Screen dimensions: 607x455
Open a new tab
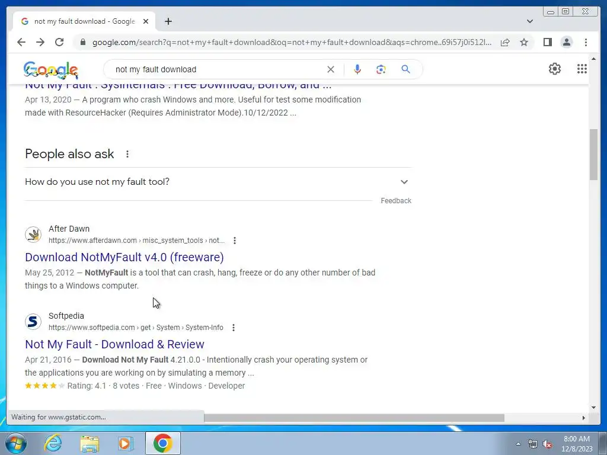pos(168,21)
